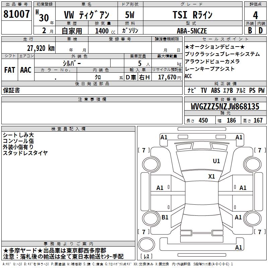Click the 注意:落札後の輸送 notice line
This screenshot has width=268, height=268.
pyautogui.click(x=63, y=257)
